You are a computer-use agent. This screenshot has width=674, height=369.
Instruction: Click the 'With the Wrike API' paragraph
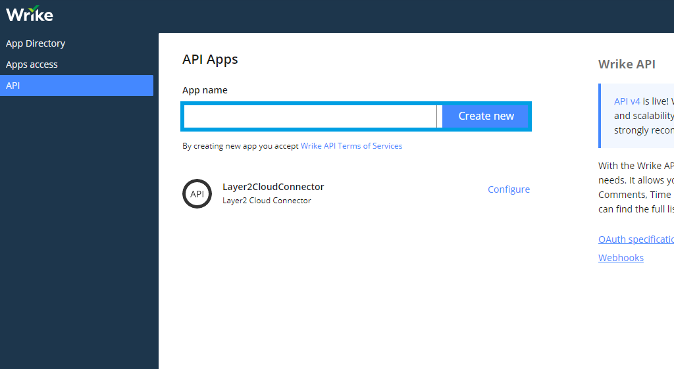click(636, 187)
